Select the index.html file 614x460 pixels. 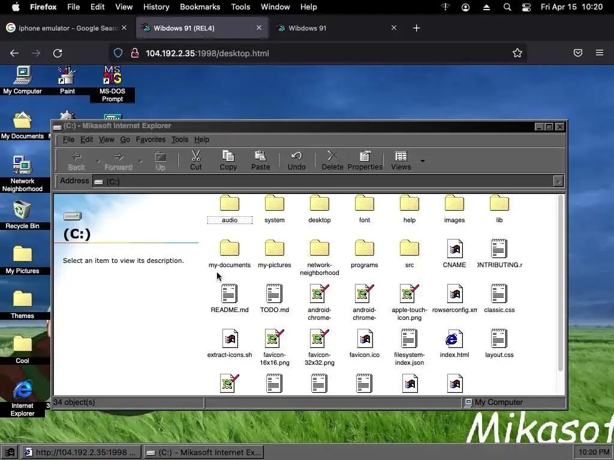coord(455,344)
